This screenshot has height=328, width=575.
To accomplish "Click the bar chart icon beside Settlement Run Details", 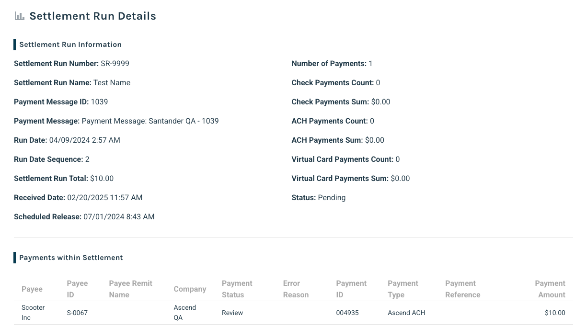I will coord(20,16).
